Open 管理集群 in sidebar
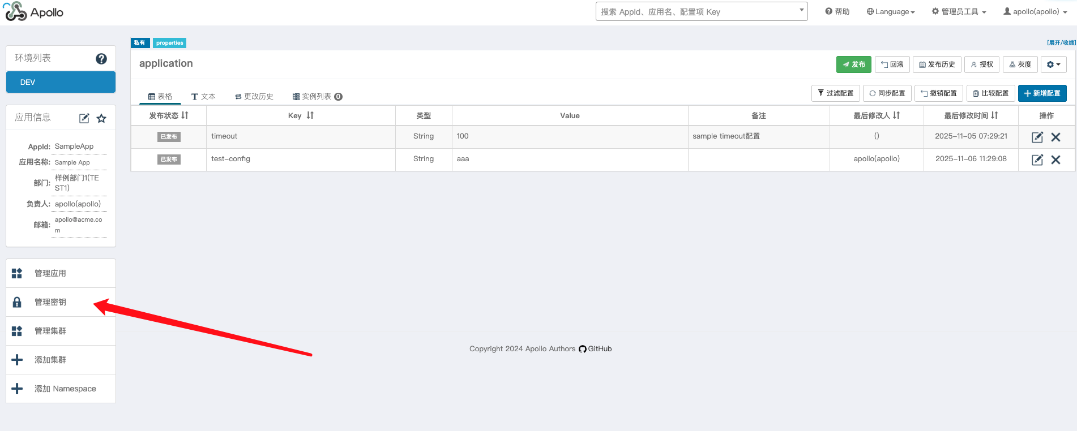Image resolution: width=1077 pixels, height=431 pixels. point(61,331)
